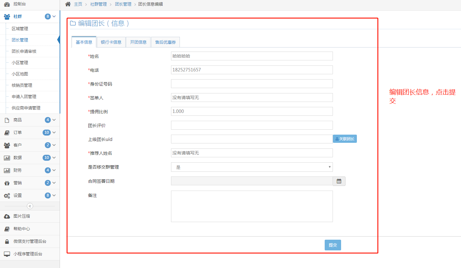Click the 上级团长uid input field
Image resolution: width=461 pixels, height=268 pixels.
click(x=252, y=139)
